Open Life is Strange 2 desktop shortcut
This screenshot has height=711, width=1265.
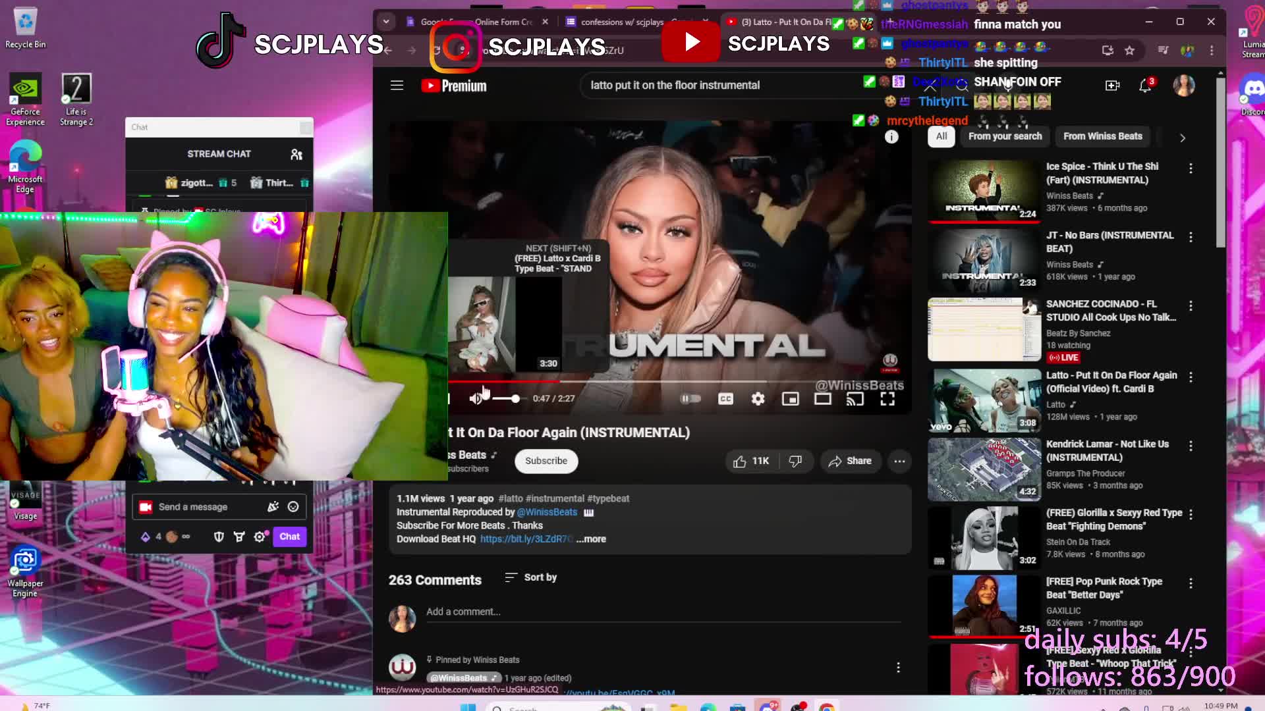tap(76, 99)
